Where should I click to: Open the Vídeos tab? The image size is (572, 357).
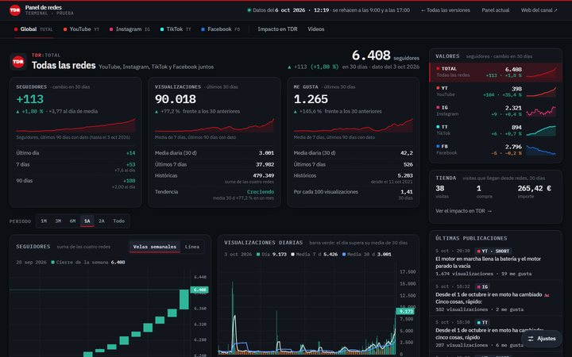(x=316, y=29)
